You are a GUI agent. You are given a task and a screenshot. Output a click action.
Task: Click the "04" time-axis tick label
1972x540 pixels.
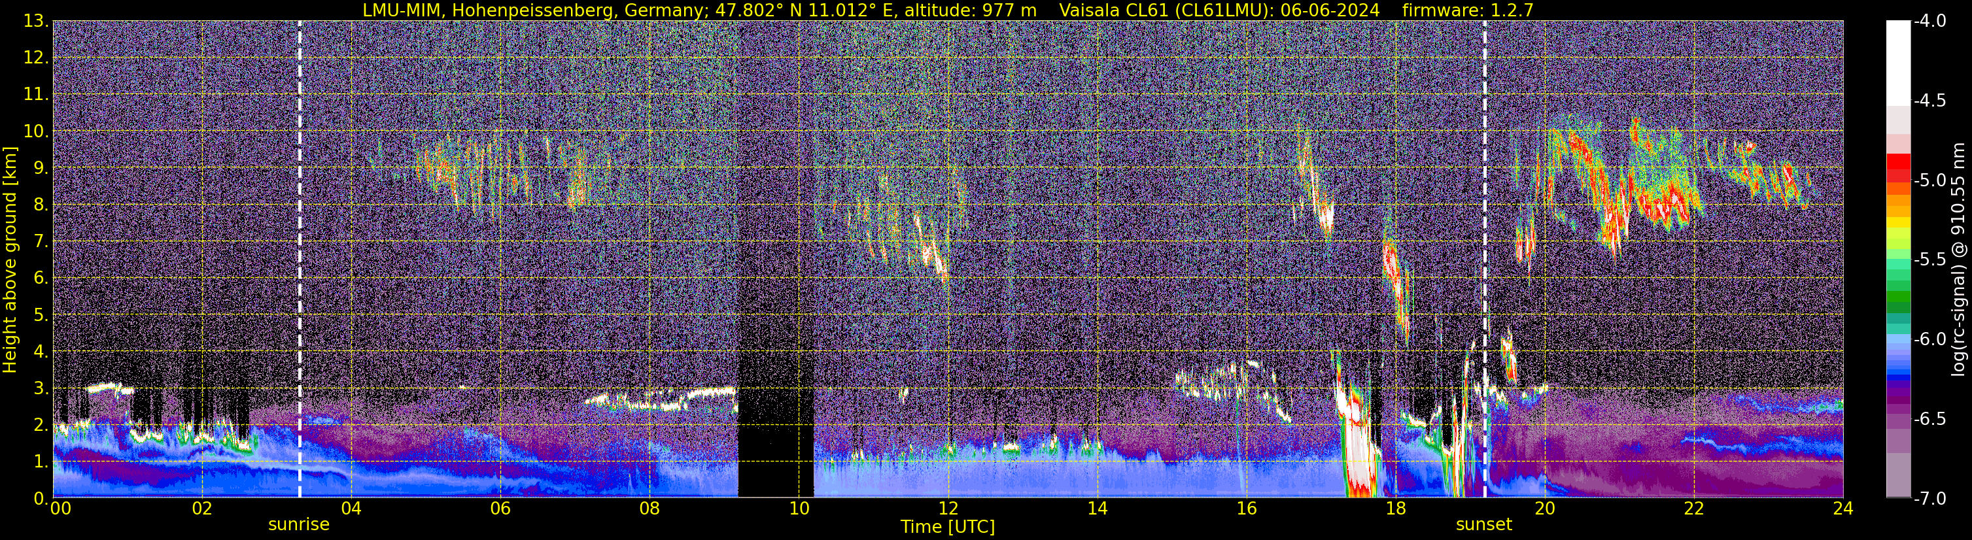click(351, 509)
